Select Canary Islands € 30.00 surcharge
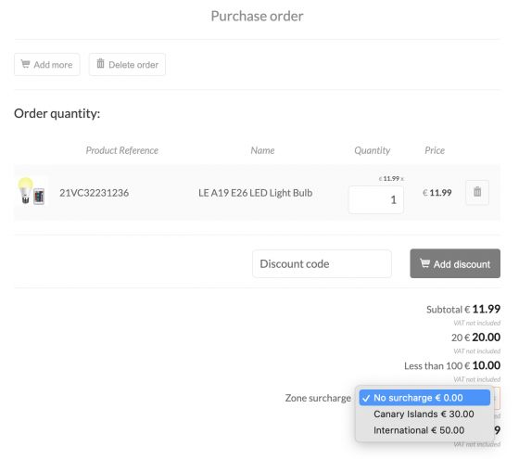 point(424,414)
